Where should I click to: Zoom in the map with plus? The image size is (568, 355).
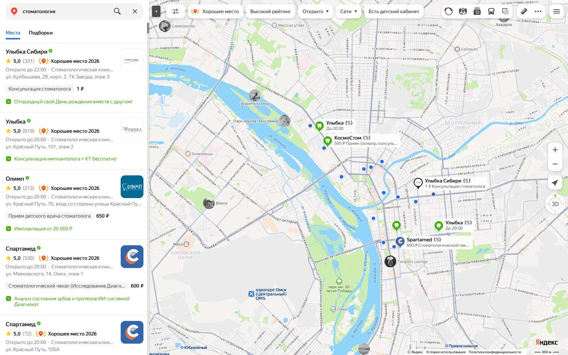coord(555,150)
